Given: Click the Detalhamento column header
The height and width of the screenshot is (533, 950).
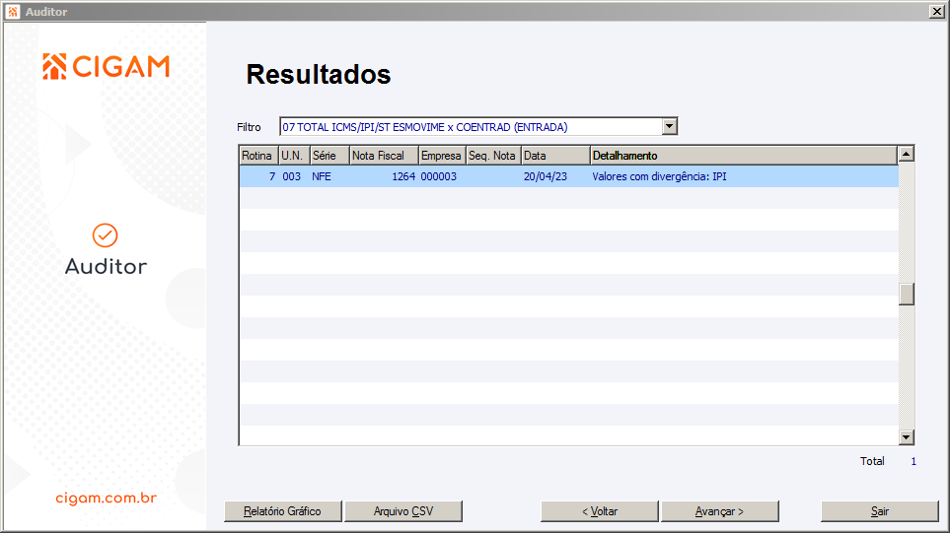Looking at the screenshot, I should click(x=744, y=156).
